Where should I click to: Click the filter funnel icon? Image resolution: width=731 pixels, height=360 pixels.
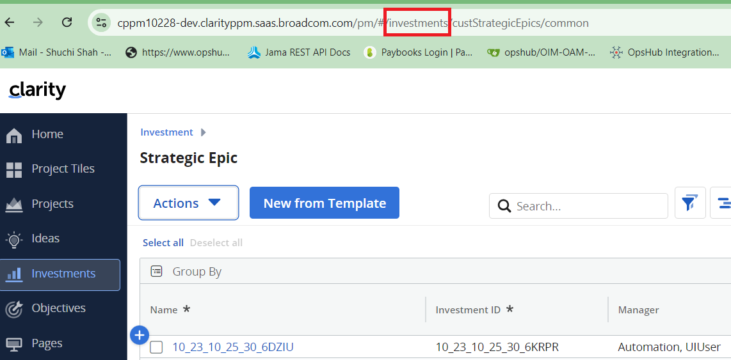pyautogui.click(x=689, y=203)
